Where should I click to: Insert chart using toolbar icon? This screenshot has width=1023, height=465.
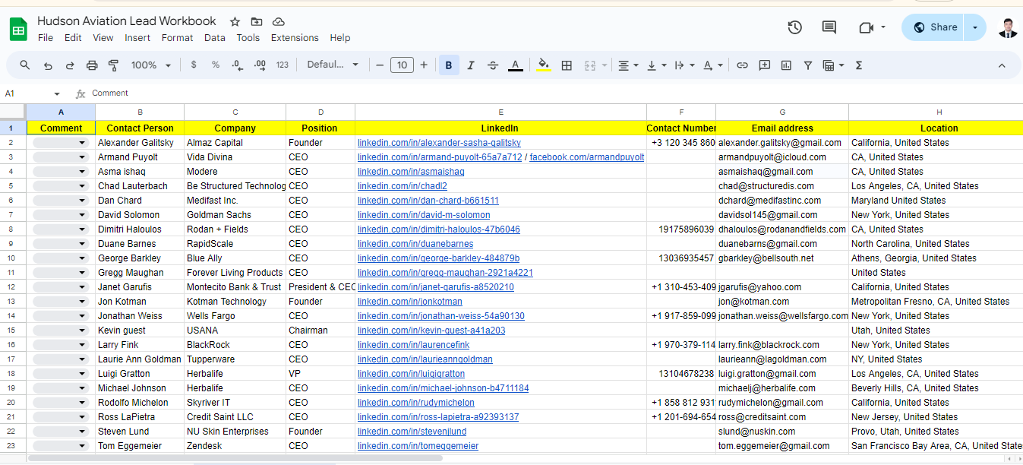(x=786, y=65)
